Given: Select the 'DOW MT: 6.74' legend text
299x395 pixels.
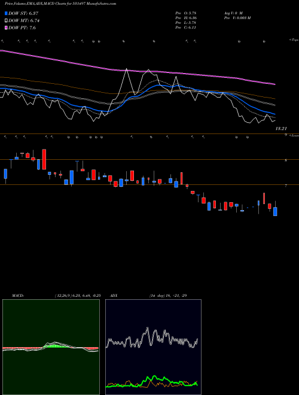Looking at the screenshot, I should point(24,21).
